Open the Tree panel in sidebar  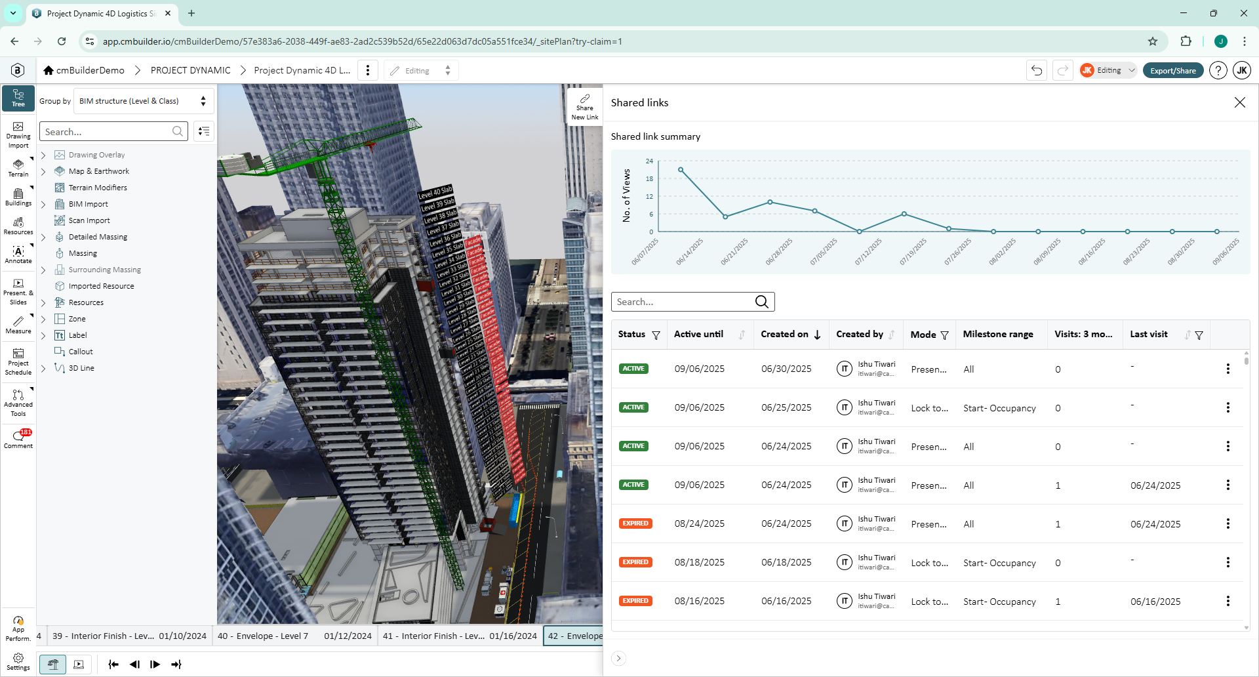(x=18, y=98)
